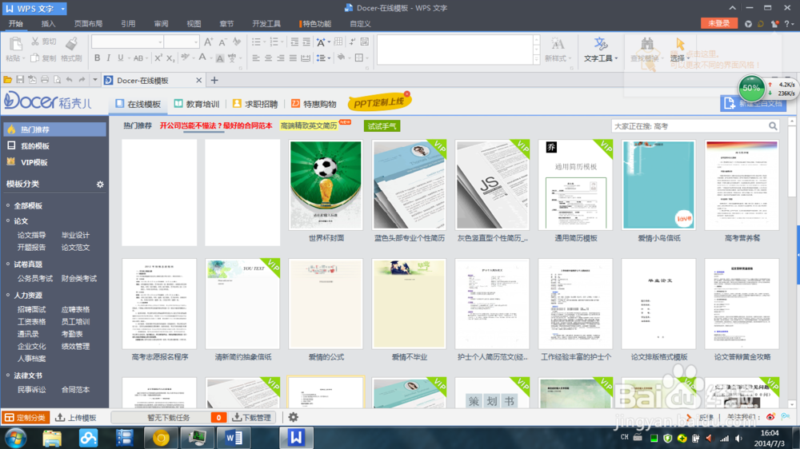
Task: Click the search magnifier icon
Action: [x=773, y=126]
